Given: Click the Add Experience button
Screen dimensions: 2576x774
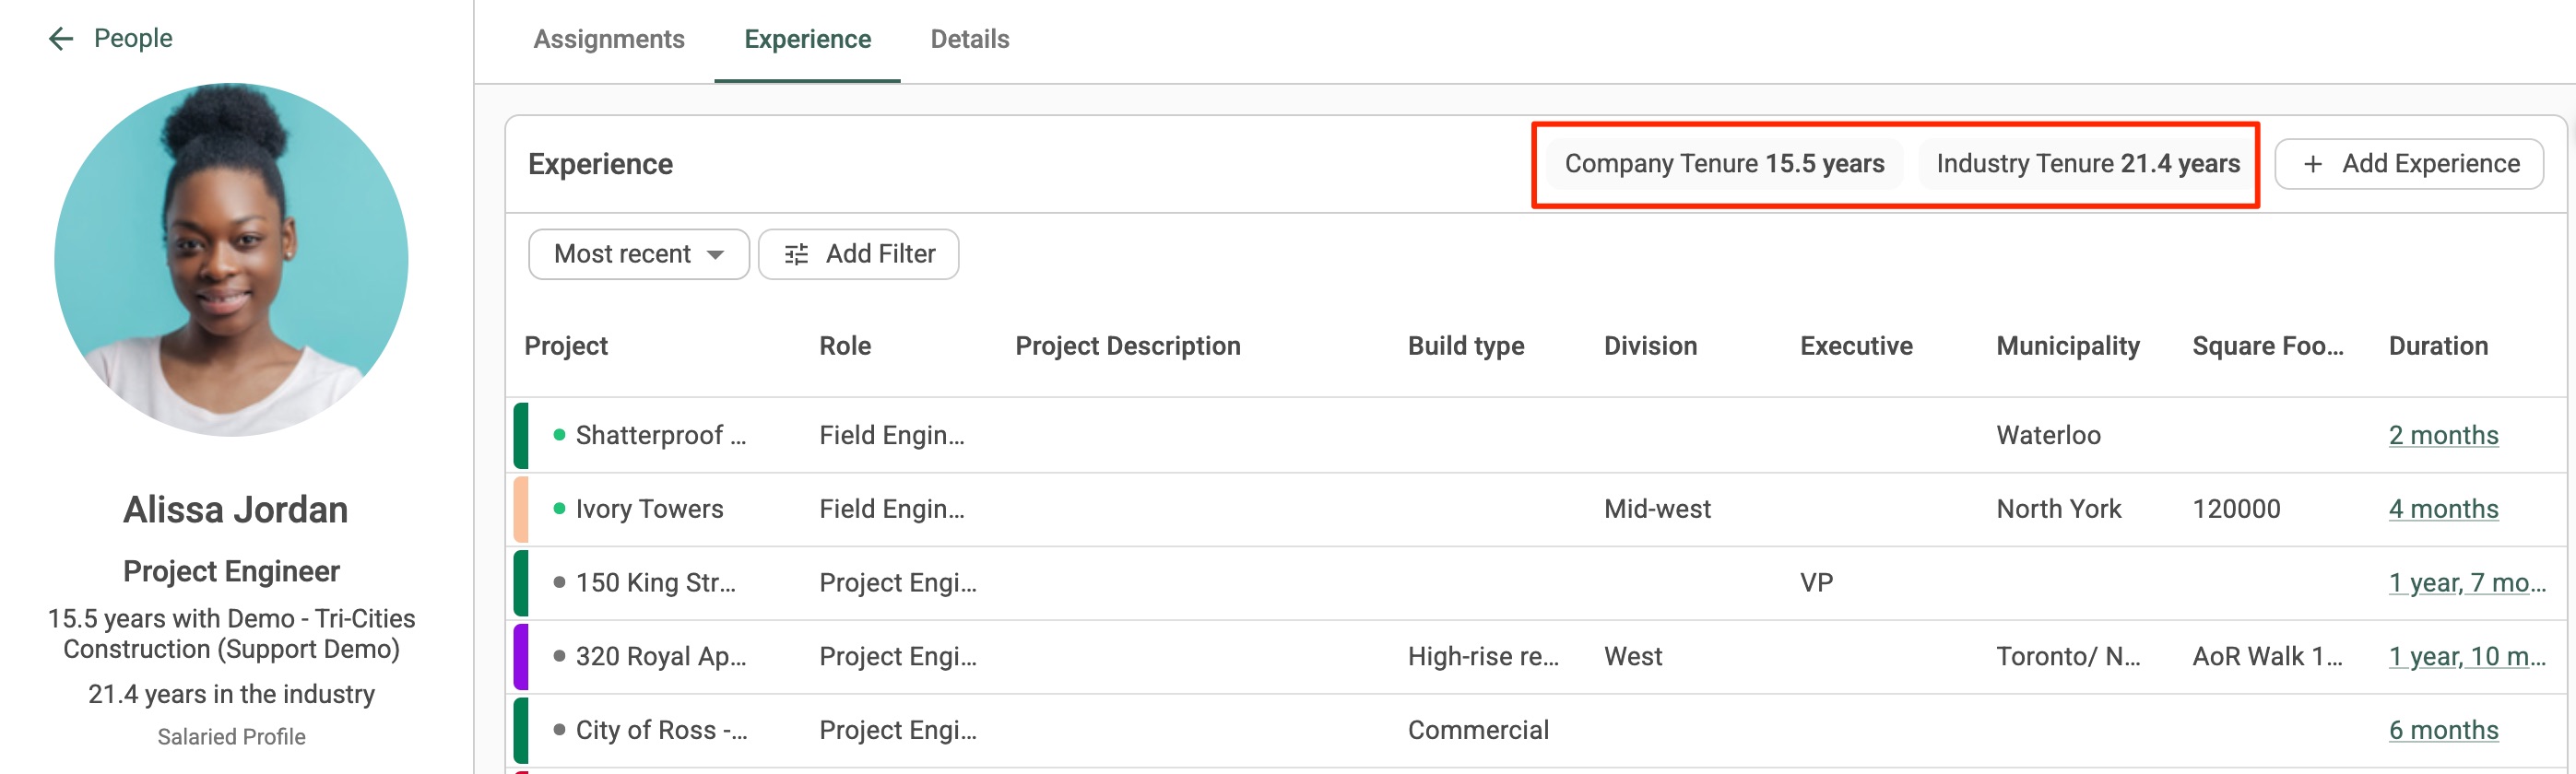Looking at the screenshot, I should point(2408,163).
